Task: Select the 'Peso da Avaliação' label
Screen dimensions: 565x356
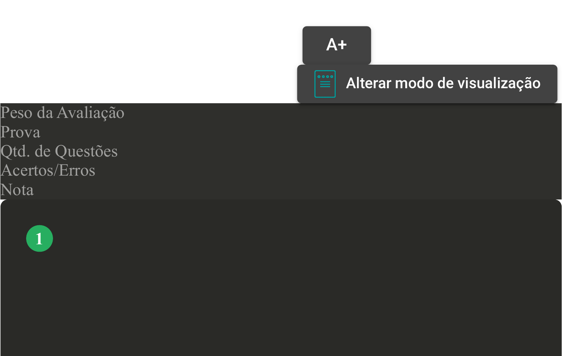Action: (62, 113)
